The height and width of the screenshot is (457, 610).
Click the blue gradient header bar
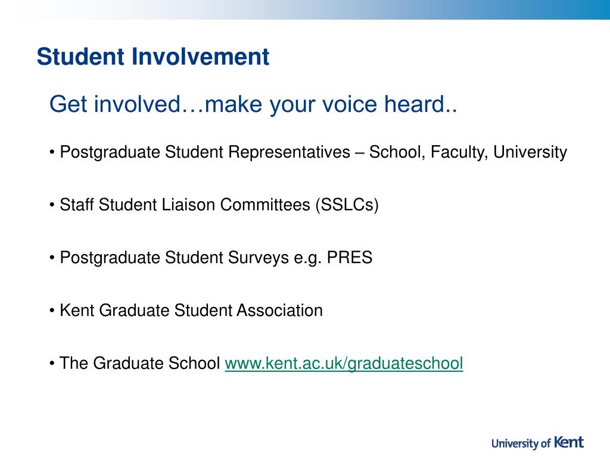(x=305, y=10)
